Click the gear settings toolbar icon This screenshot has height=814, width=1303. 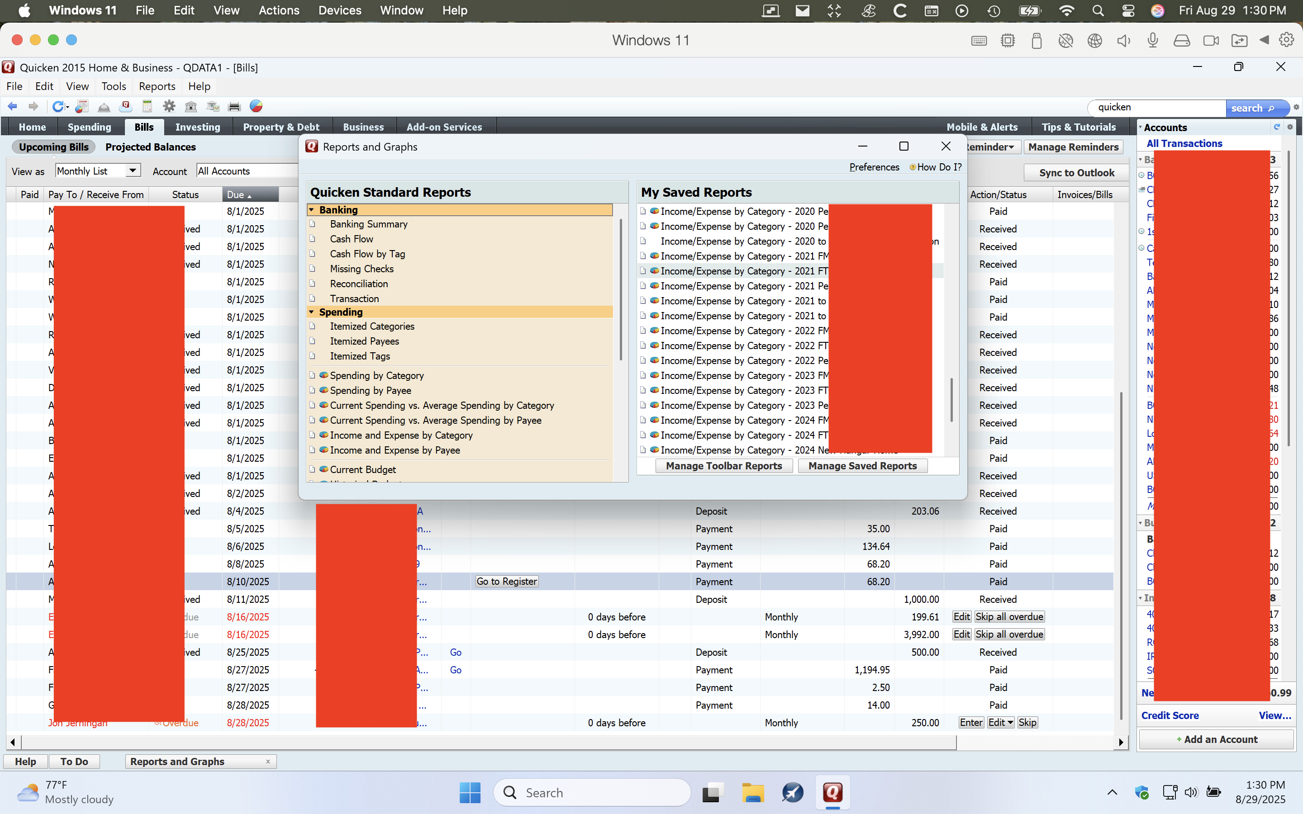pyautogui.click(x=169, y=107)
